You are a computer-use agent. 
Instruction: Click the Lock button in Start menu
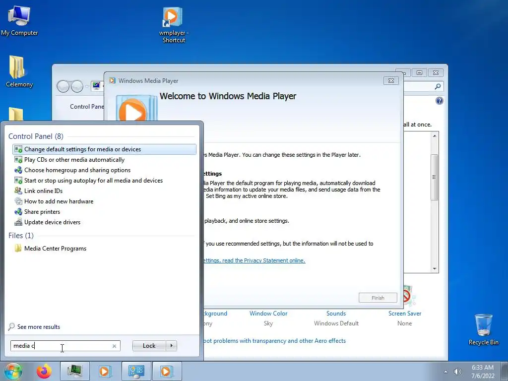click(x=149, y=346)
